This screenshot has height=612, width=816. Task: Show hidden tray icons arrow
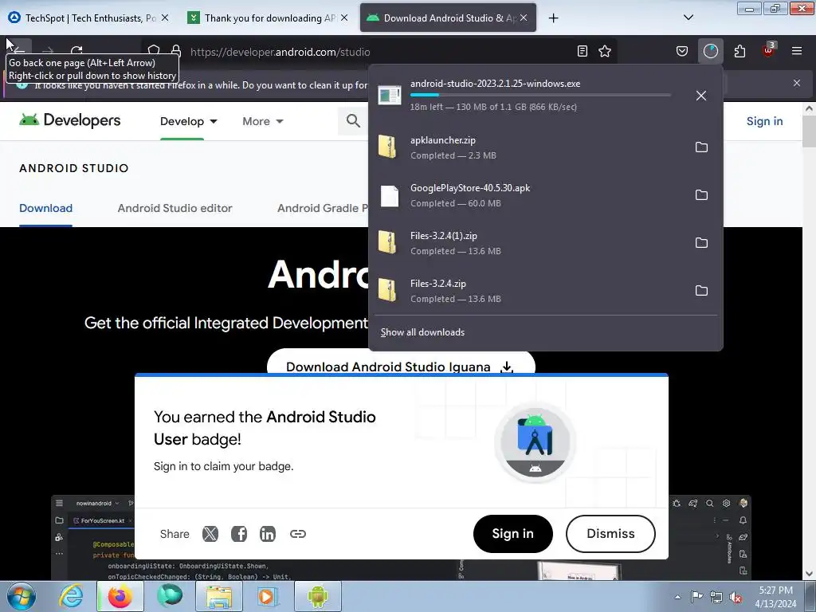[x=677, y=597]
